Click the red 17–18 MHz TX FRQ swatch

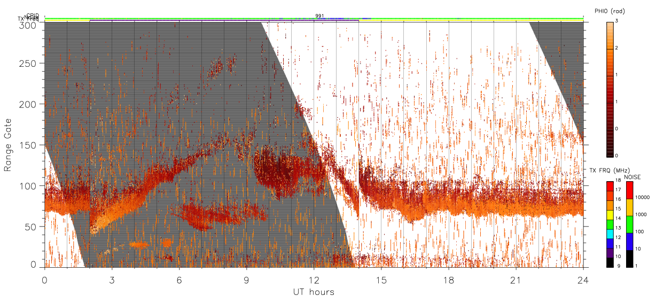coord(609,186)
